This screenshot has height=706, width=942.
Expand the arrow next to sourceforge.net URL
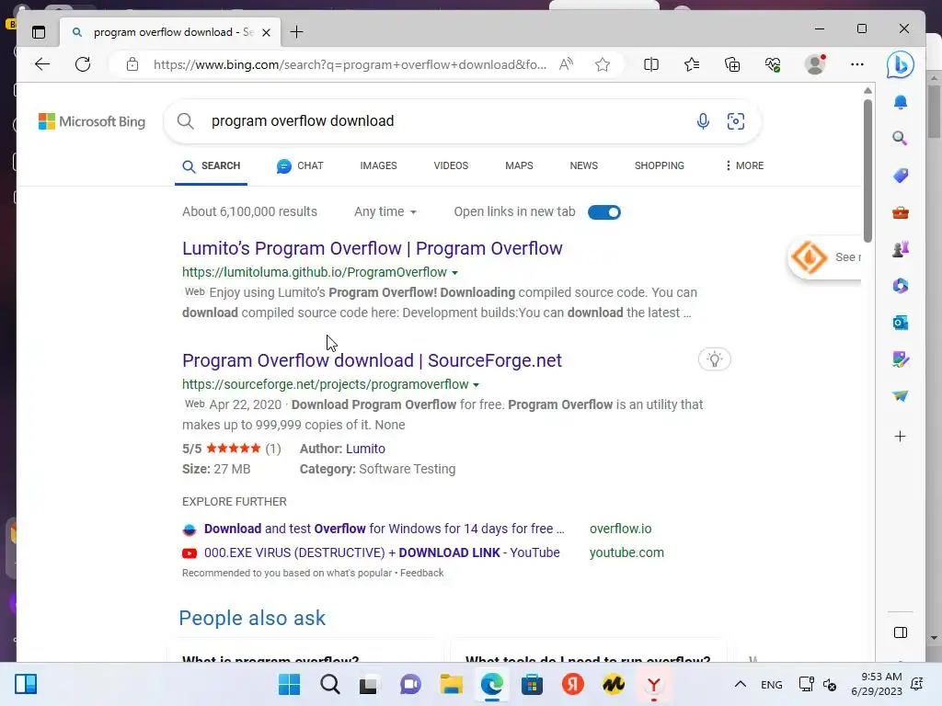476,385
